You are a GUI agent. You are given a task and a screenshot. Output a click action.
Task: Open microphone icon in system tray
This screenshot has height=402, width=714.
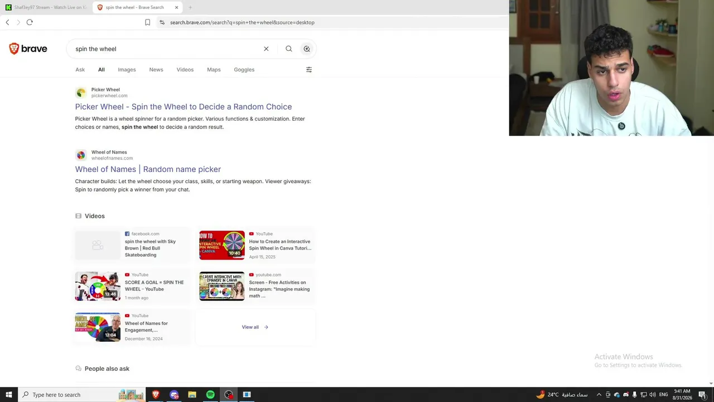pyautogui.click(x=634, y=395)
